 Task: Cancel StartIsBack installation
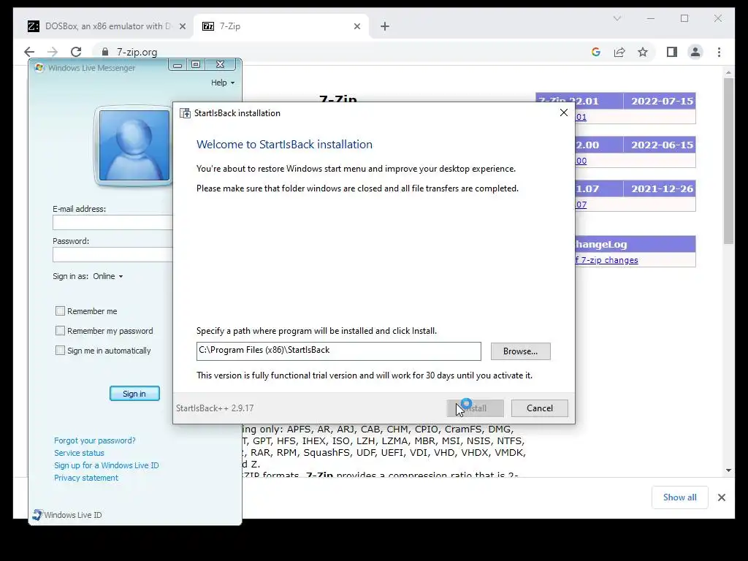pos(540,408)
